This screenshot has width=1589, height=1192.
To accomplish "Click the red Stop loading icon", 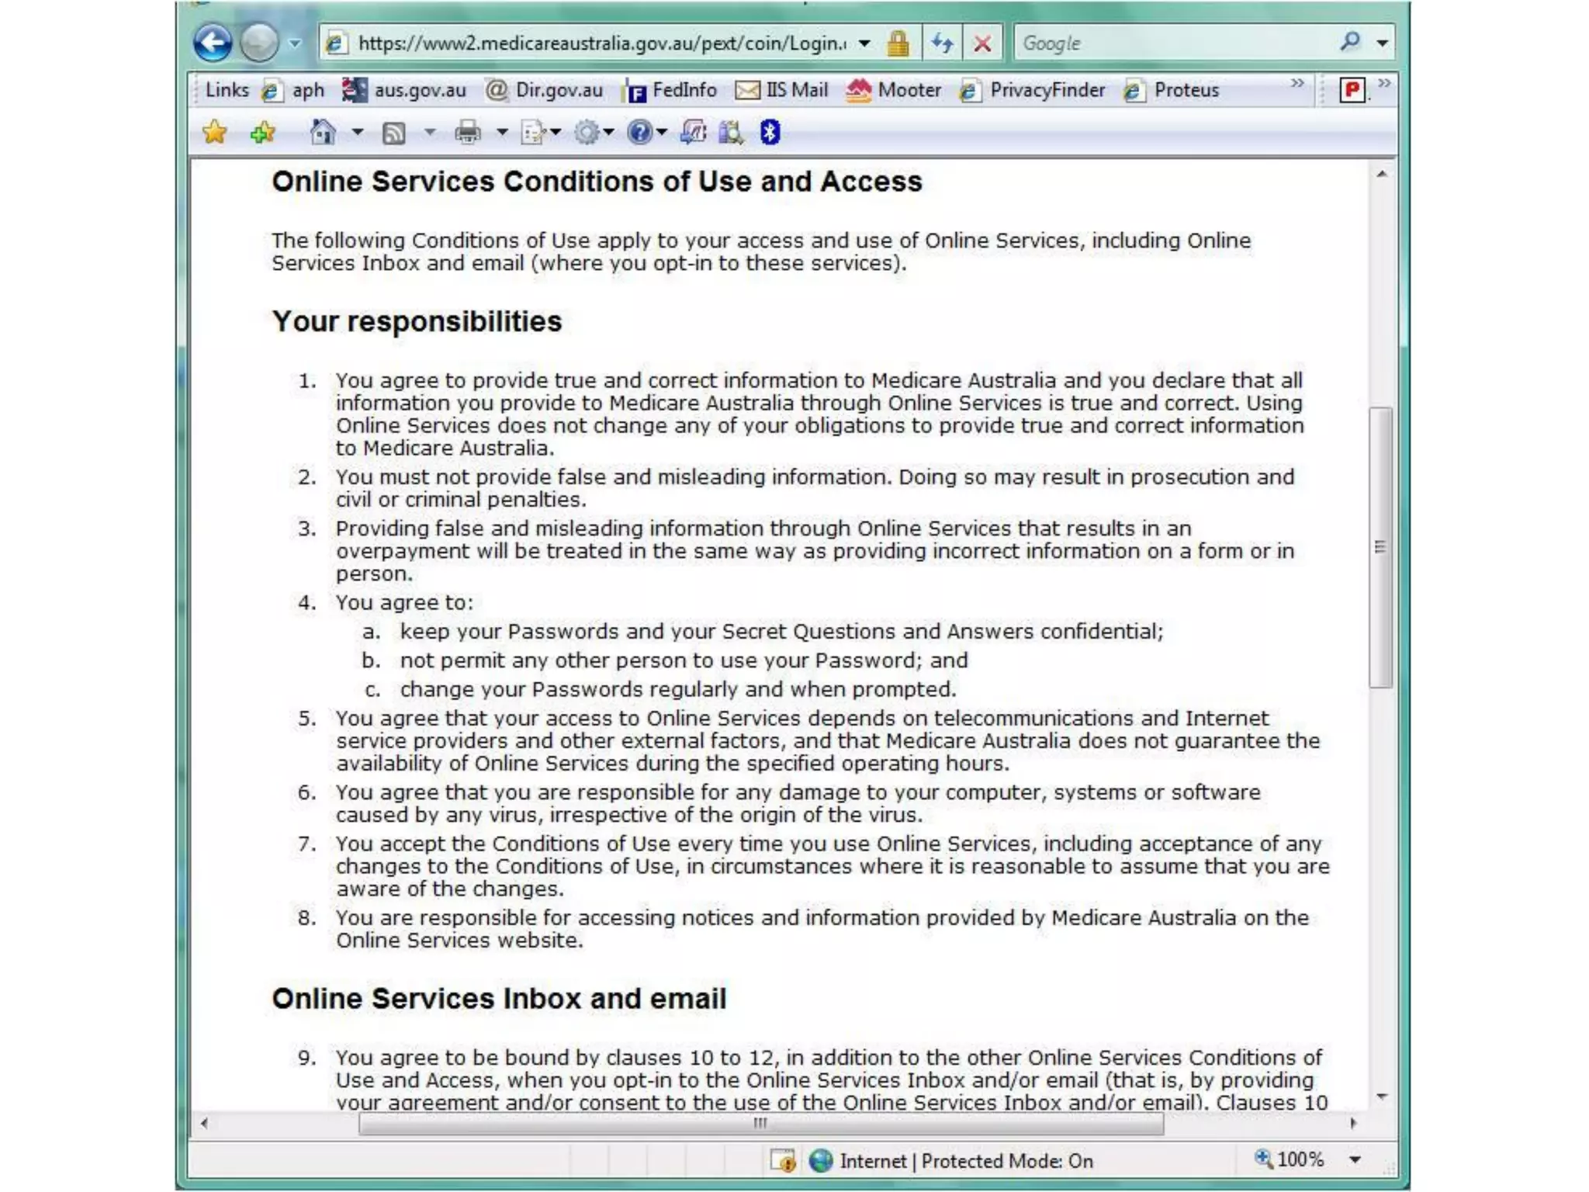I will click(x=982, y=43).
